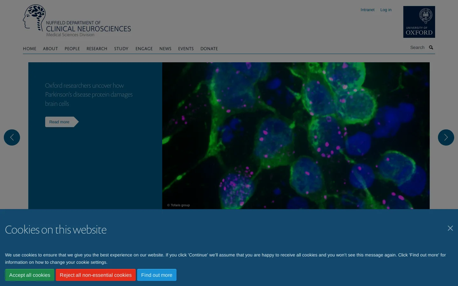
Task: Click the Log in link
Action: tap(386, 10)
